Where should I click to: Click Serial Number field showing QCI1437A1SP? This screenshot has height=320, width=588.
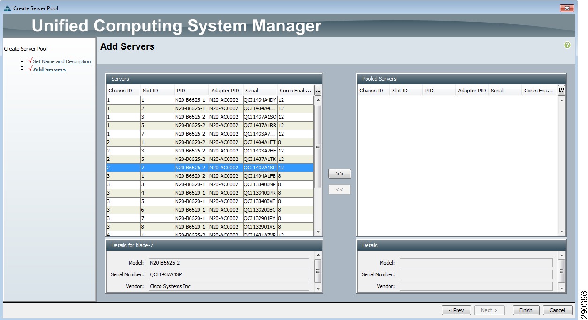pyautogui.click(x=229, y=274)
